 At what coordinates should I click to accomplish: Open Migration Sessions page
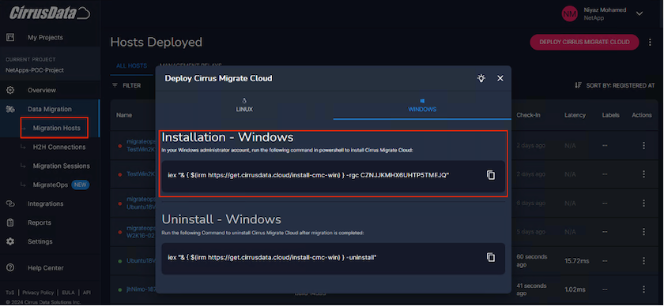[62, 166]
